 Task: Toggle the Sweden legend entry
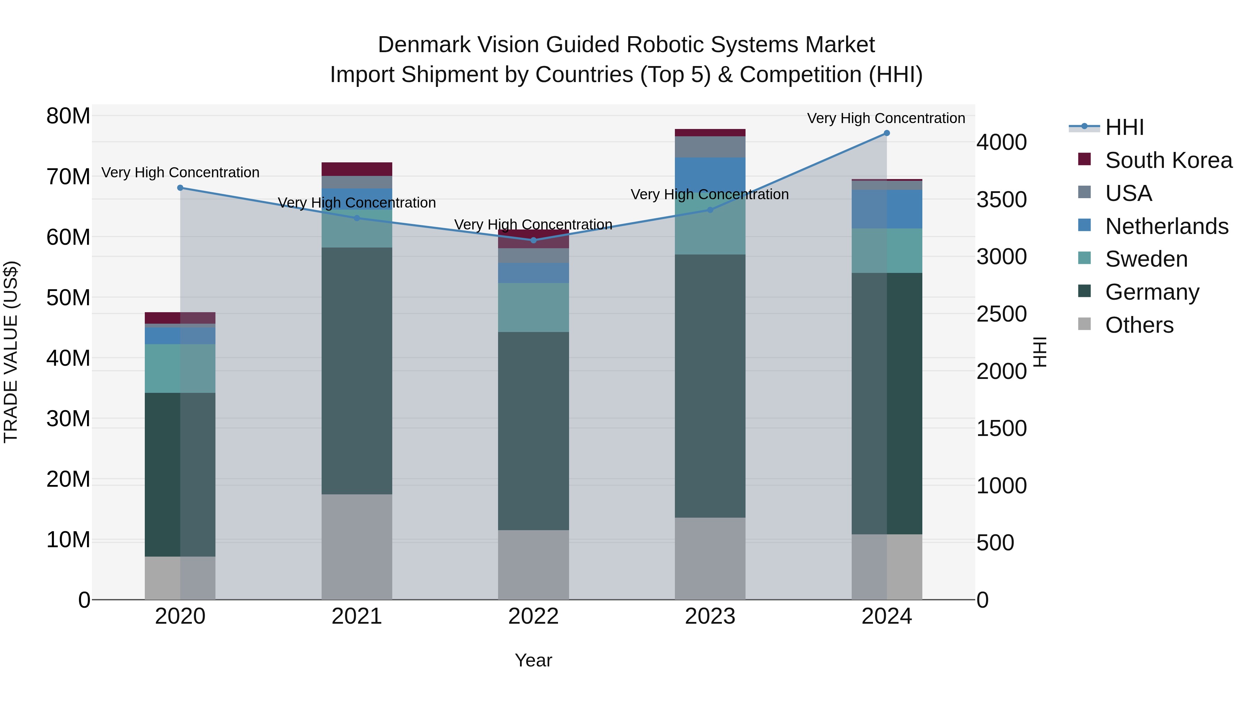(1132, 259)
